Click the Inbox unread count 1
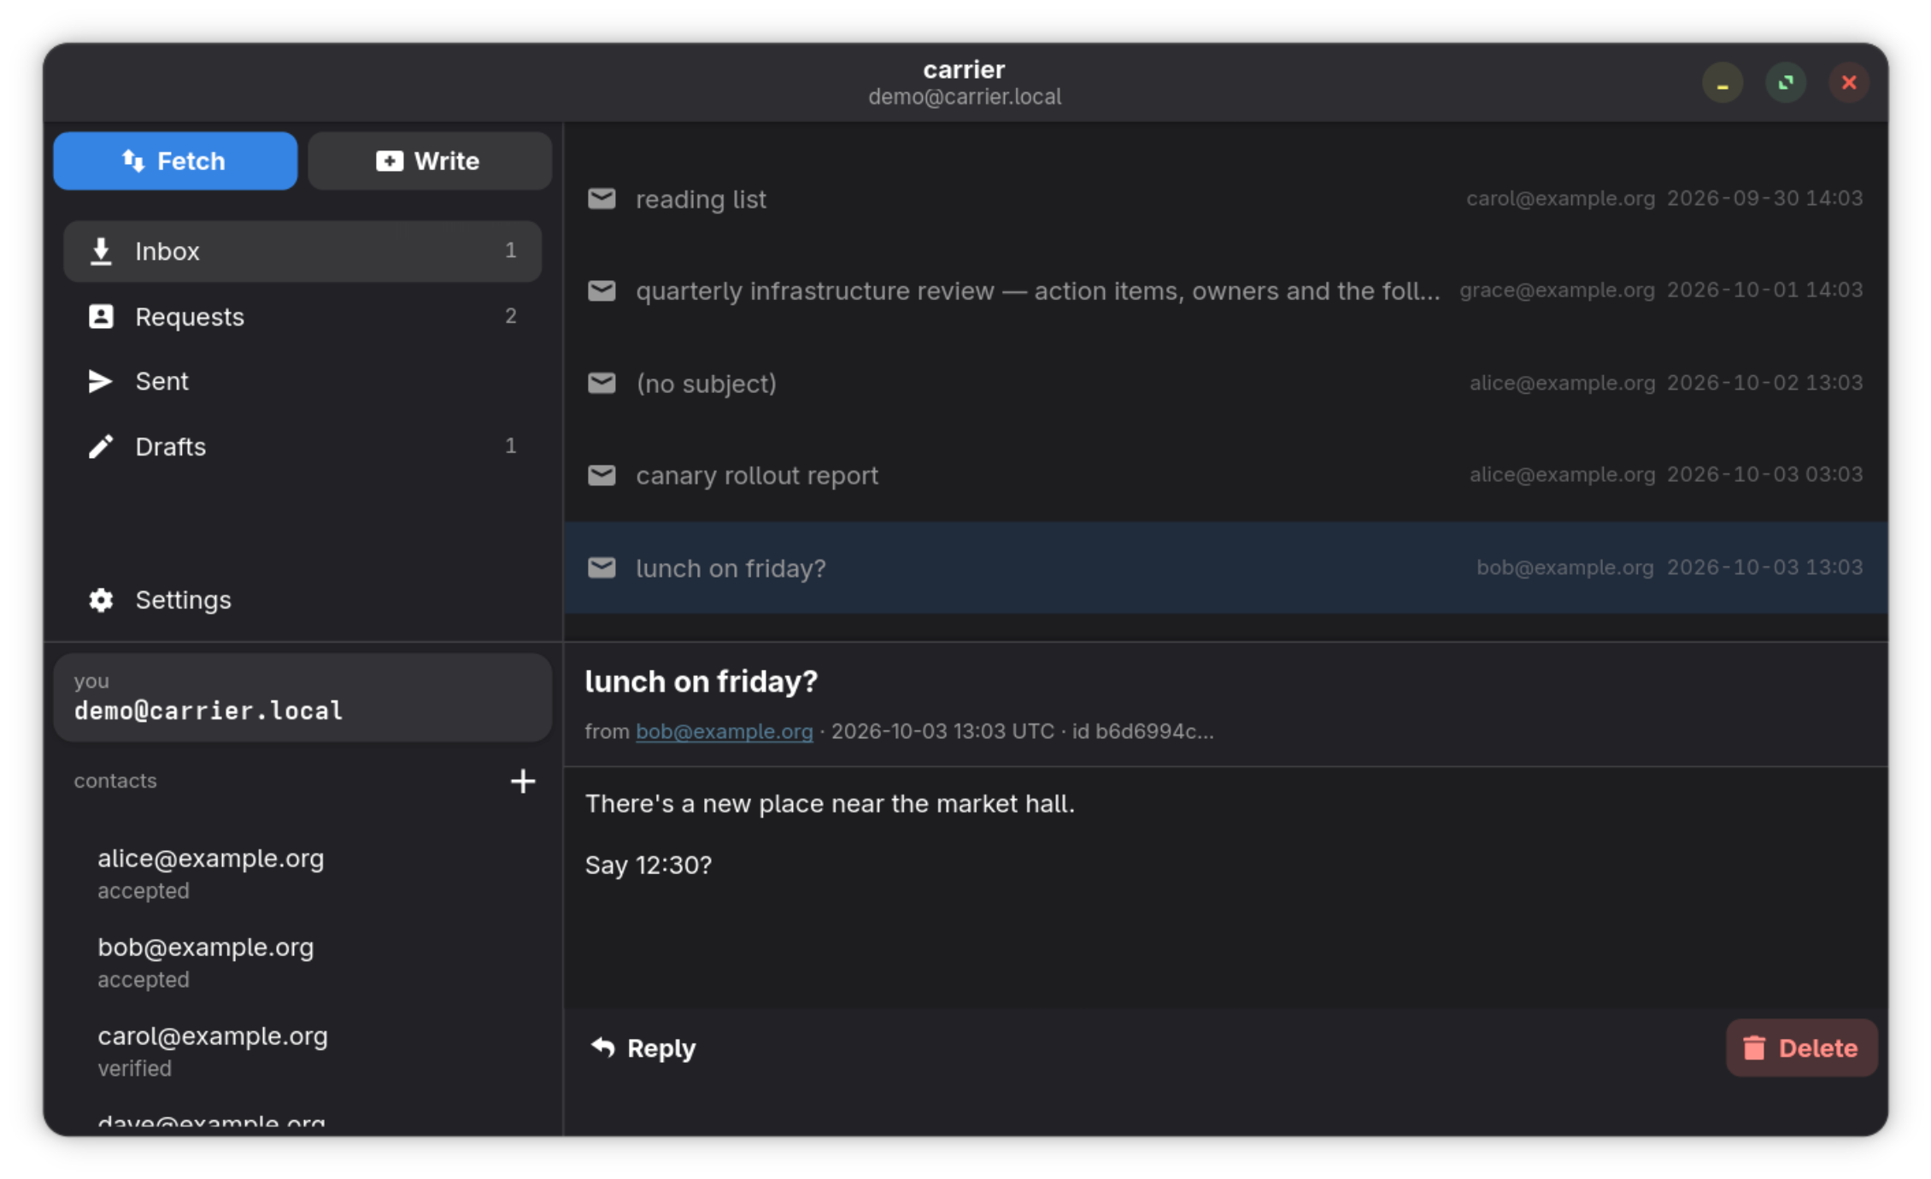 (x=510, y=250)
